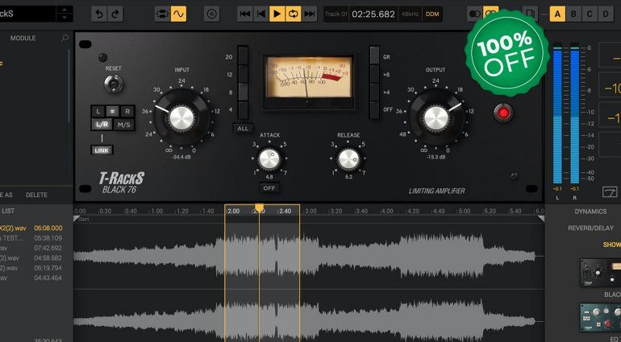
Task: Switch to the waveform view icon
Action: (177, 14)
